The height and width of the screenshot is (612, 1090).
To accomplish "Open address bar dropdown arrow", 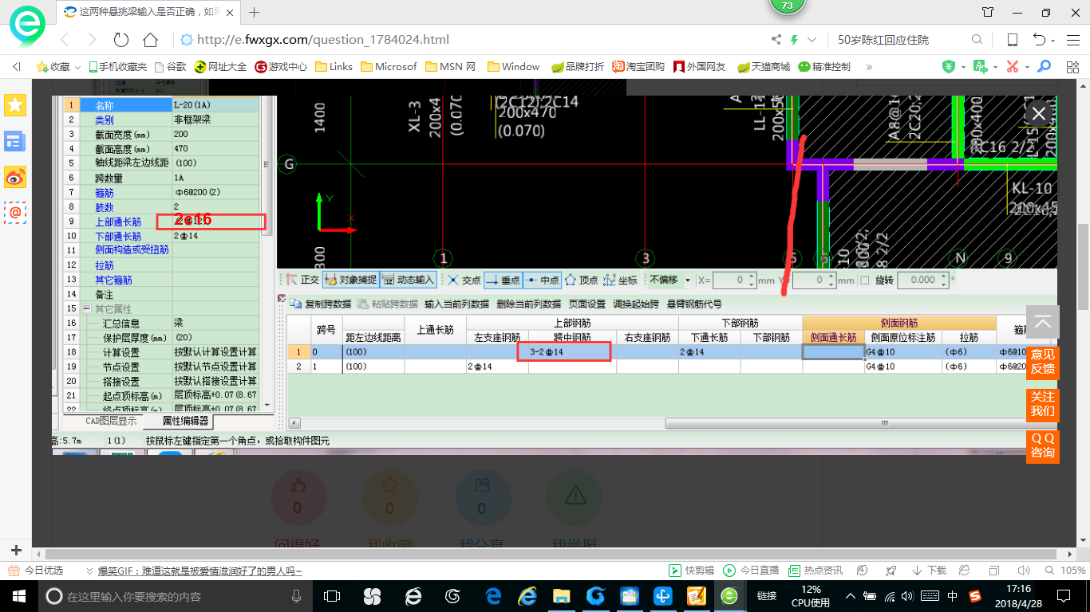I will (x=812, y=40).
